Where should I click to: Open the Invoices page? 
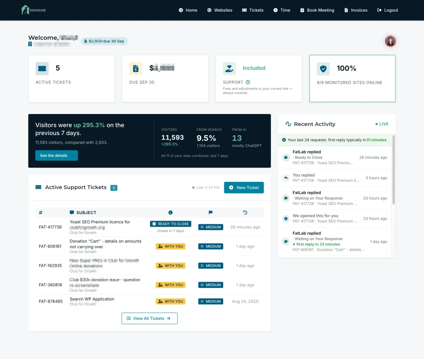[x=356, y=10]
